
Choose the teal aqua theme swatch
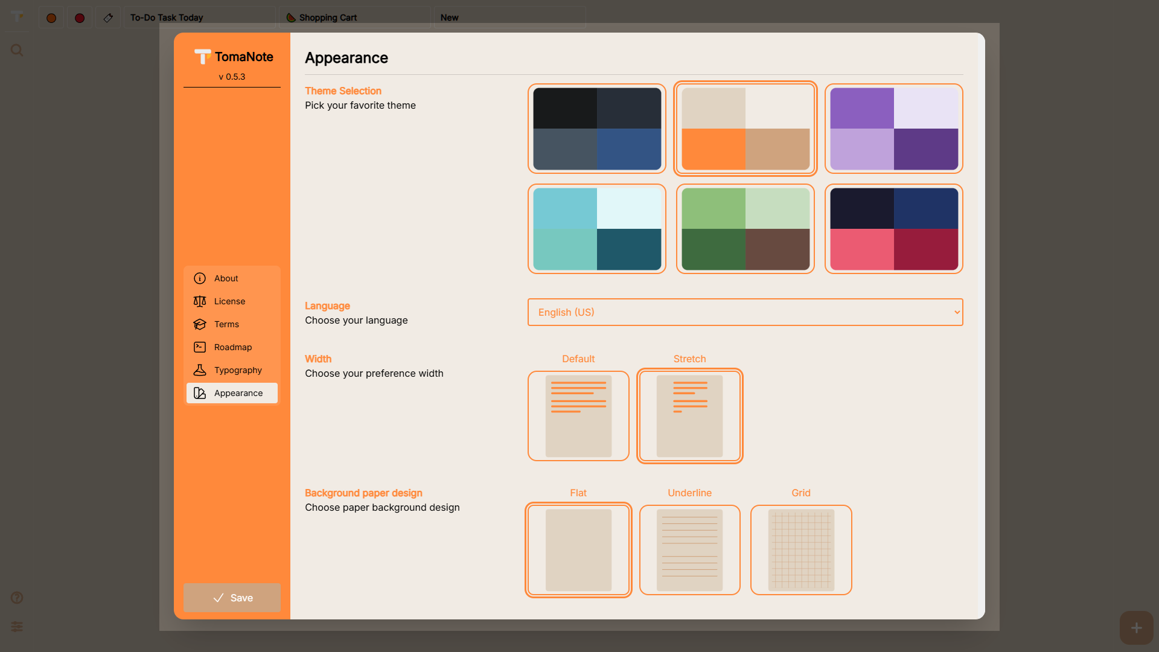(597, 229)
